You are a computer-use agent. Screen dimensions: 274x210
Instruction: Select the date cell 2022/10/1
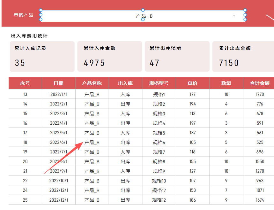(58, 181)
